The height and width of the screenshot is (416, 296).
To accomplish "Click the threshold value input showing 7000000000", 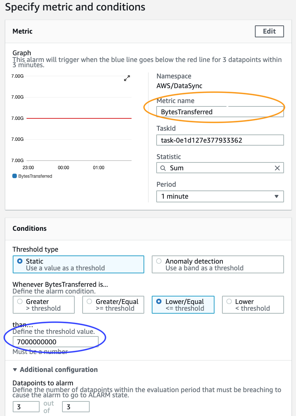I will click(56, 341).
